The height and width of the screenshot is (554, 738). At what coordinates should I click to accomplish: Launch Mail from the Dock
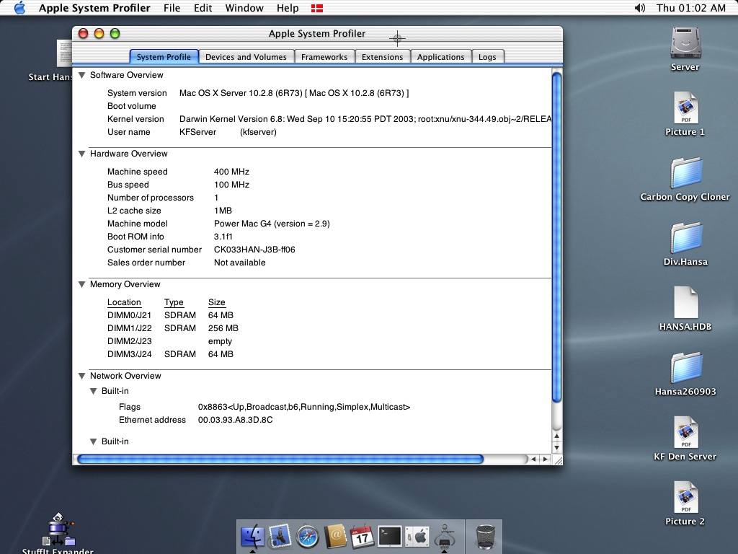(280, 537)
